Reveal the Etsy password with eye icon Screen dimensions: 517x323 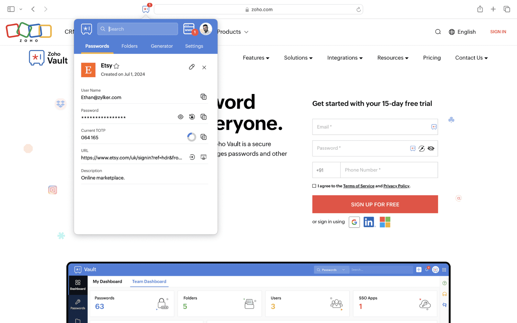pos(181,117)
